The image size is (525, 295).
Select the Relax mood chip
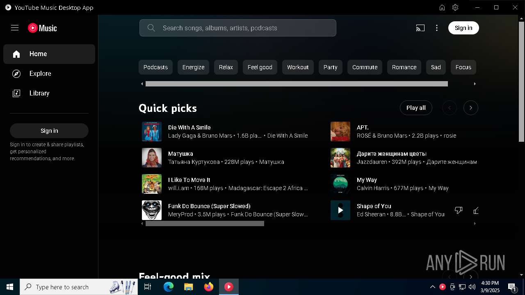226,67
